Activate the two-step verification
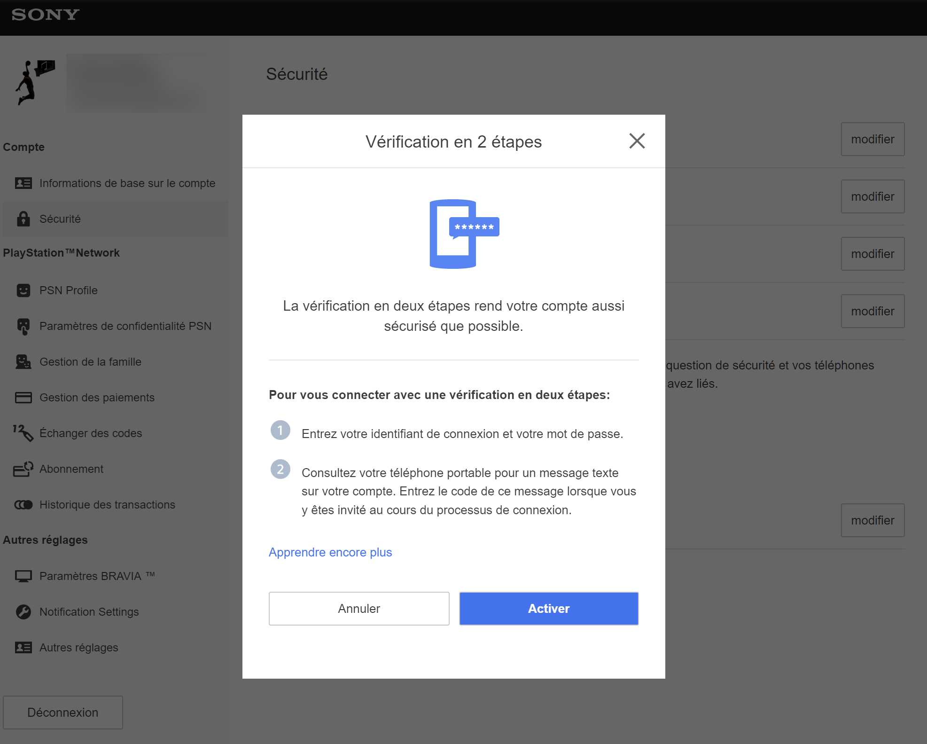 549,609
